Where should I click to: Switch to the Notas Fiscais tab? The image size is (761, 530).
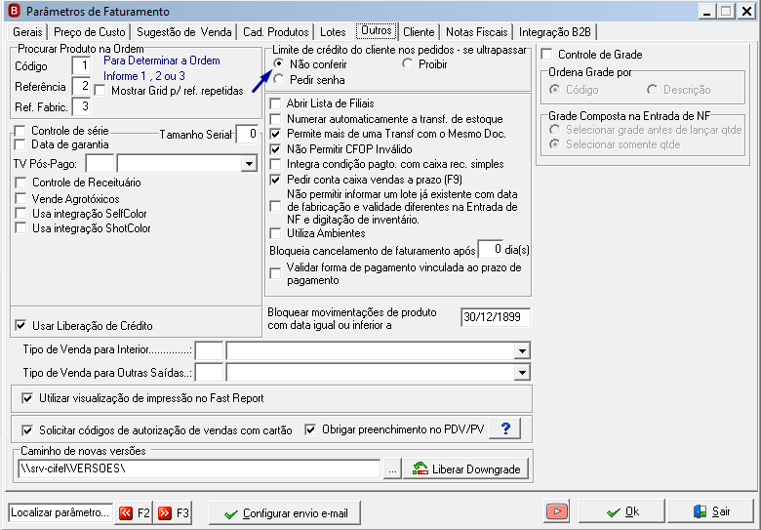click(476, 32)
